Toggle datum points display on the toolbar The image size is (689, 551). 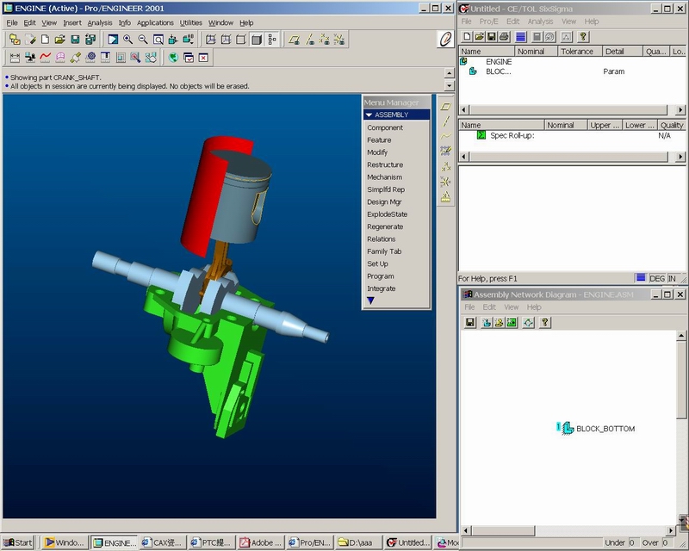[325, 40]
